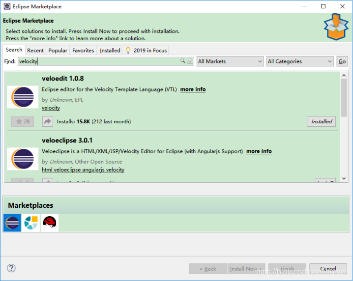The image size is (353, 281).
Task: Click the veloedit 1.0.8 title
Action: (x=63, y=79)
